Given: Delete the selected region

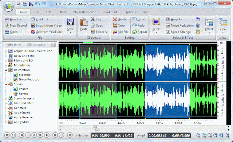Looking at the screenshot, I should 119,19.
